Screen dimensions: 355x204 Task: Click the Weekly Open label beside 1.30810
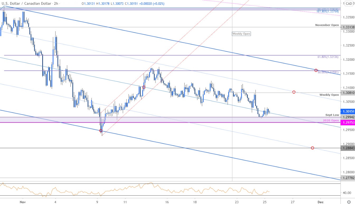coord(329,95)
